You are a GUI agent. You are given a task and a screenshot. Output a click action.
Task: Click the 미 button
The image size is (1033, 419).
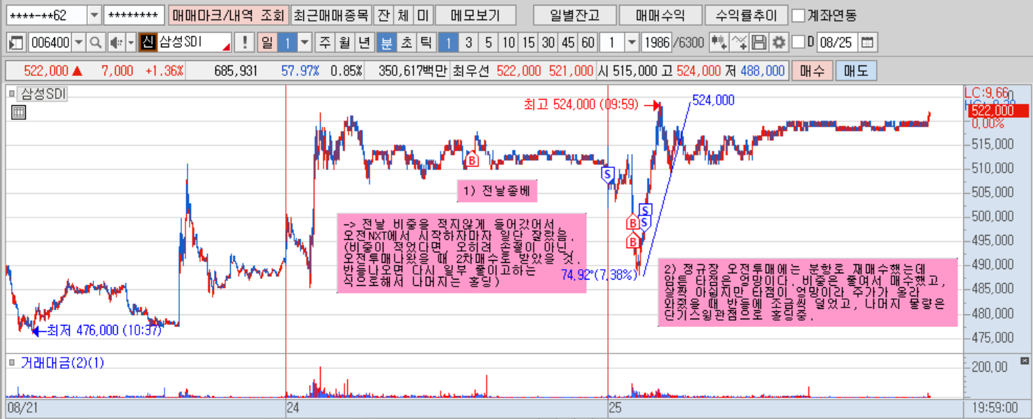click(x=423, y=15)
